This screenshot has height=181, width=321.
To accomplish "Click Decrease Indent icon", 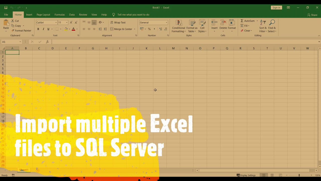I will tap(100, 29).
